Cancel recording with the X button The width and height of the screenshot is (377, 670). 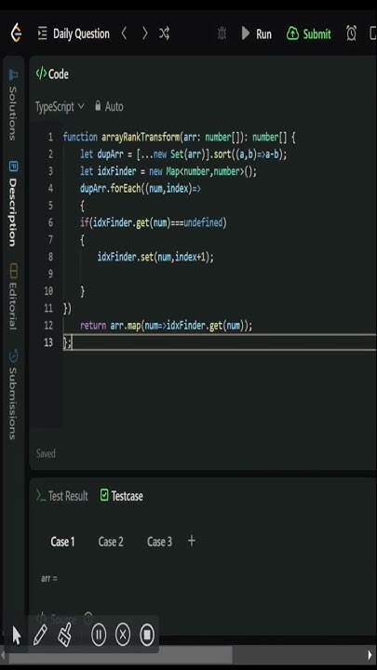pos(123,635)
